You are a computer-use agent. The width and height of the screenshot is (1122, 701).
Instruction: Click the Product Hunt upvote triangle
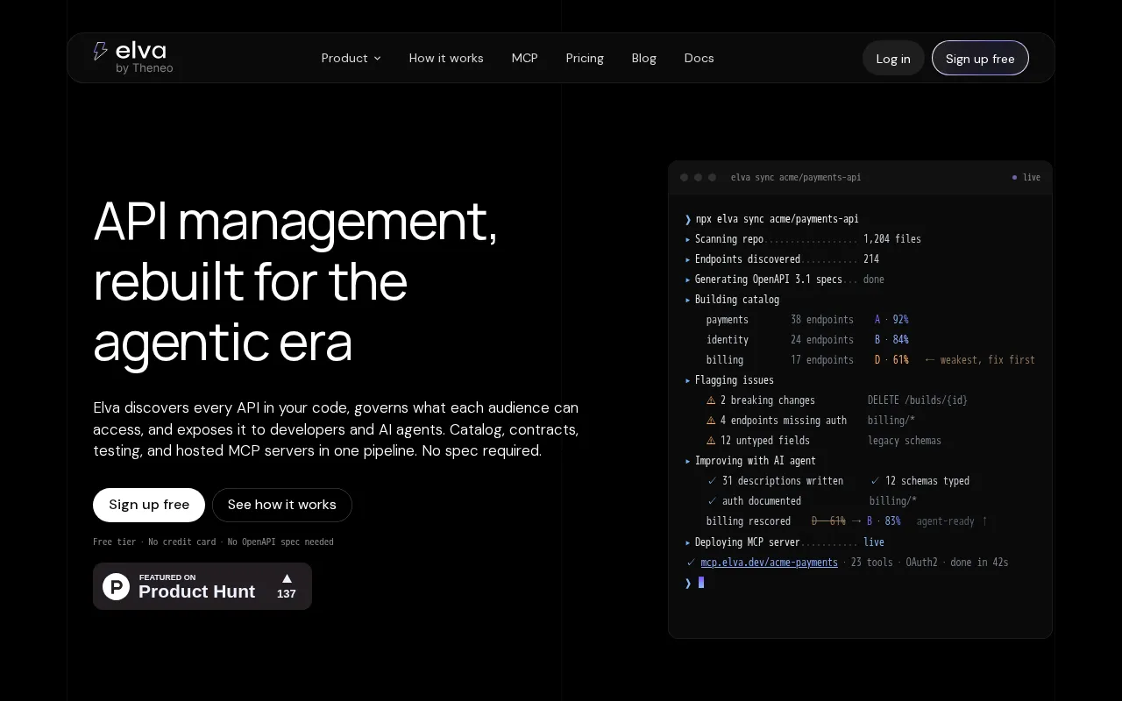tap(287, 578)
